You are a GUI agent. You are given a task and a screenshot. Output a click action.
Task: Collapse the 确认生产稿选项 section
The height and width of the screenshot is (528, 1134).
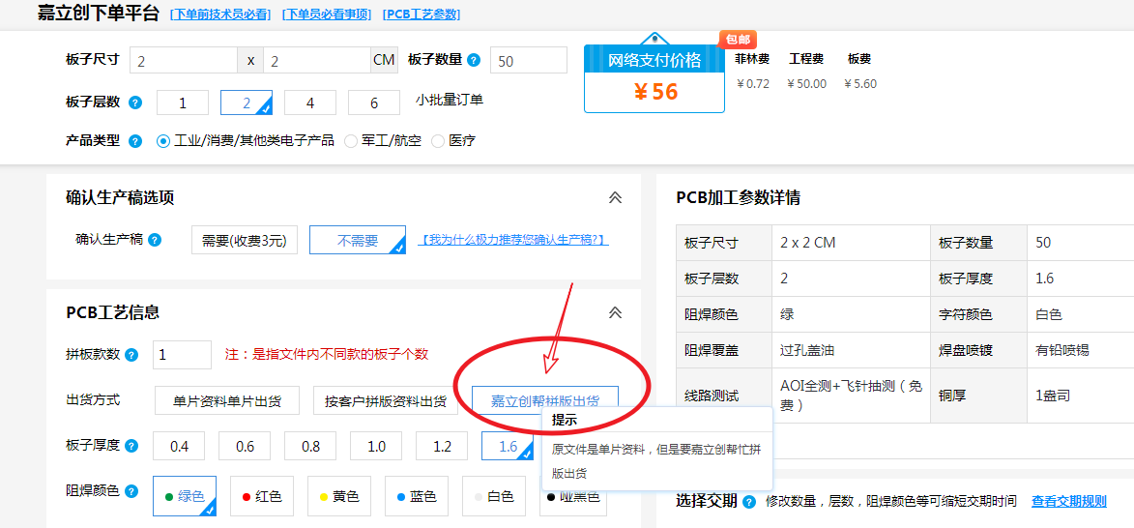(x=615, y=198)
